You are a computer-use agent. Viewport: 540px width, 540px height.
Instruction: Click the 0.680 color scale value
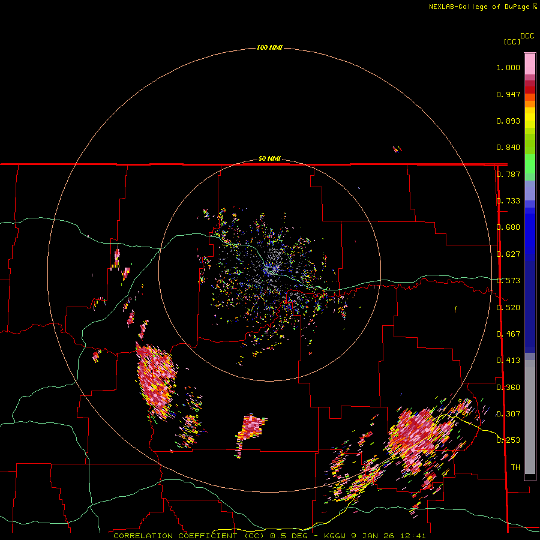click(508, 227)
